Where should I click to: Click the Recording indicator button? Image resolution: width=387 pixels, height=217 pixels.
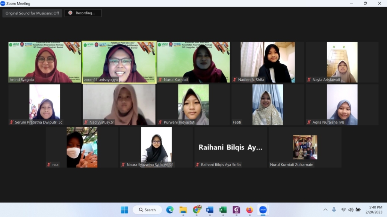[83, 13]
